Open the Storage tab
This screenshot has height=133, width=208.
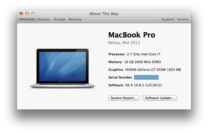pos(59,19)
